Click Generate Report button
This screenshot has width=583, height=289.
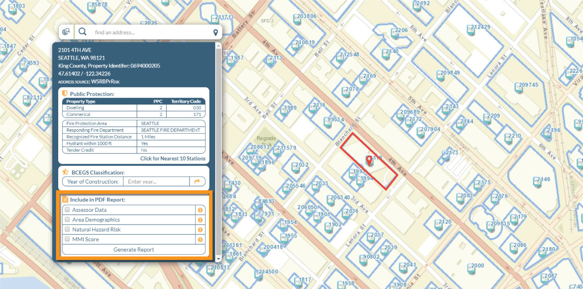[x=134, y=249]
